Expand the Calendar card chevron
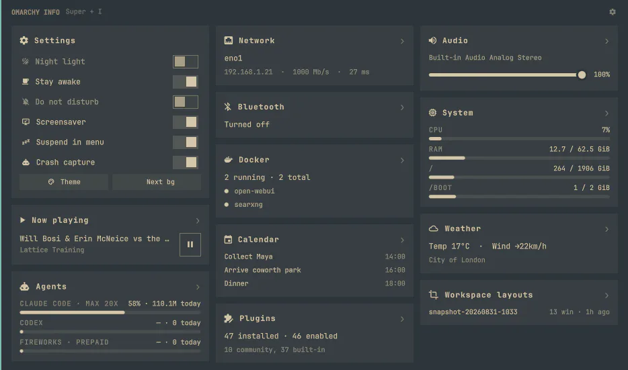The image size is (628, 370). [x=402, y=240]
